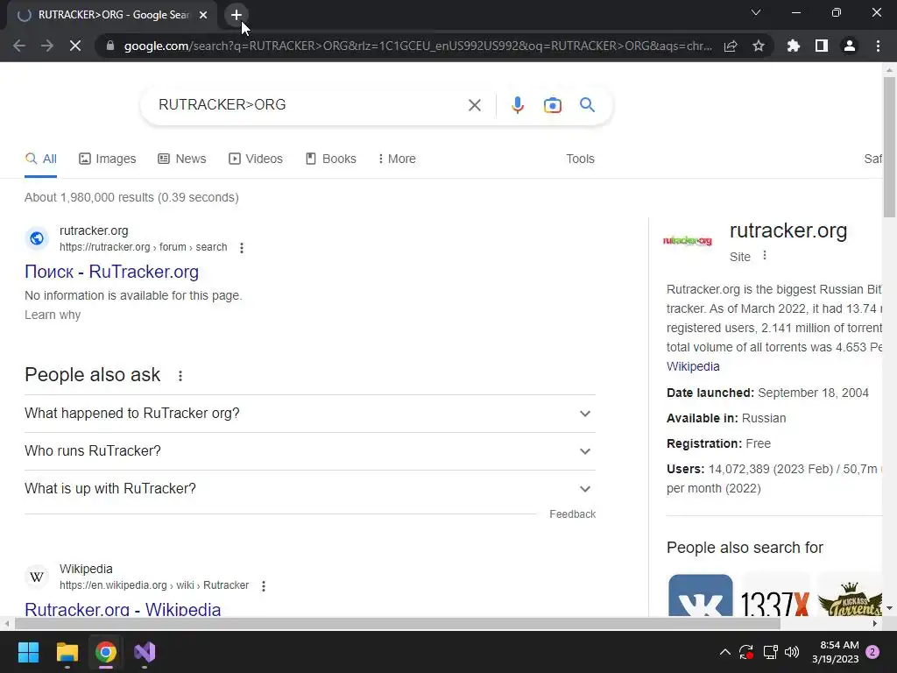Viewport: 897px width, 673px height.
Task: Select the All results tab
Action: point(40,159)
